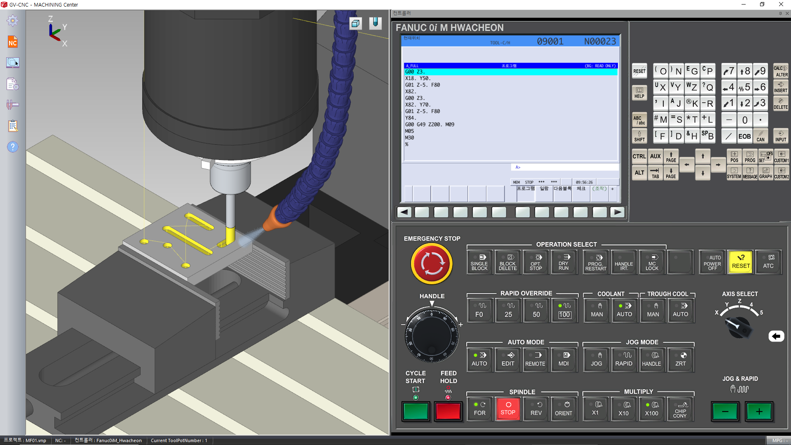Toggle OPT. STOP operation
The width and height of the screenshot is (791, 445).
(x=535, y=262)
